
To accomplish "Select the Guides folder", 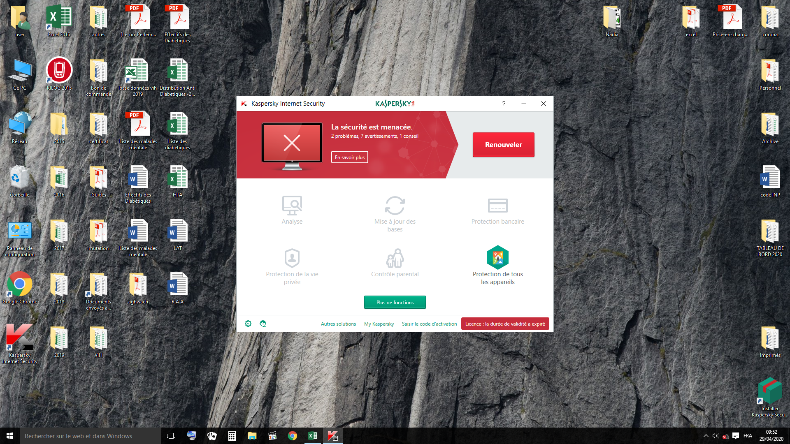I will pyautogui.click(x=99, y=181).
